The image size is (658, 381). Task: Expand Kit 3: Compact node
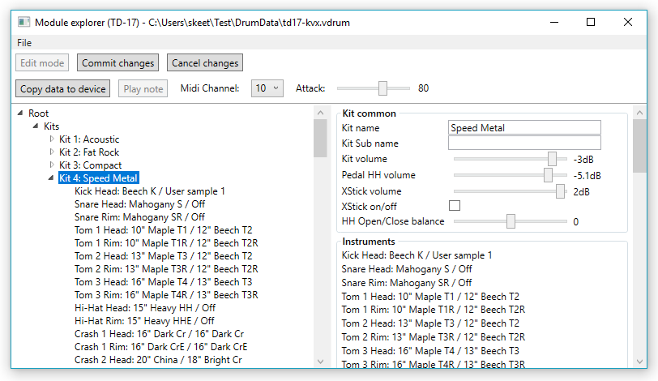coord(52,165)
